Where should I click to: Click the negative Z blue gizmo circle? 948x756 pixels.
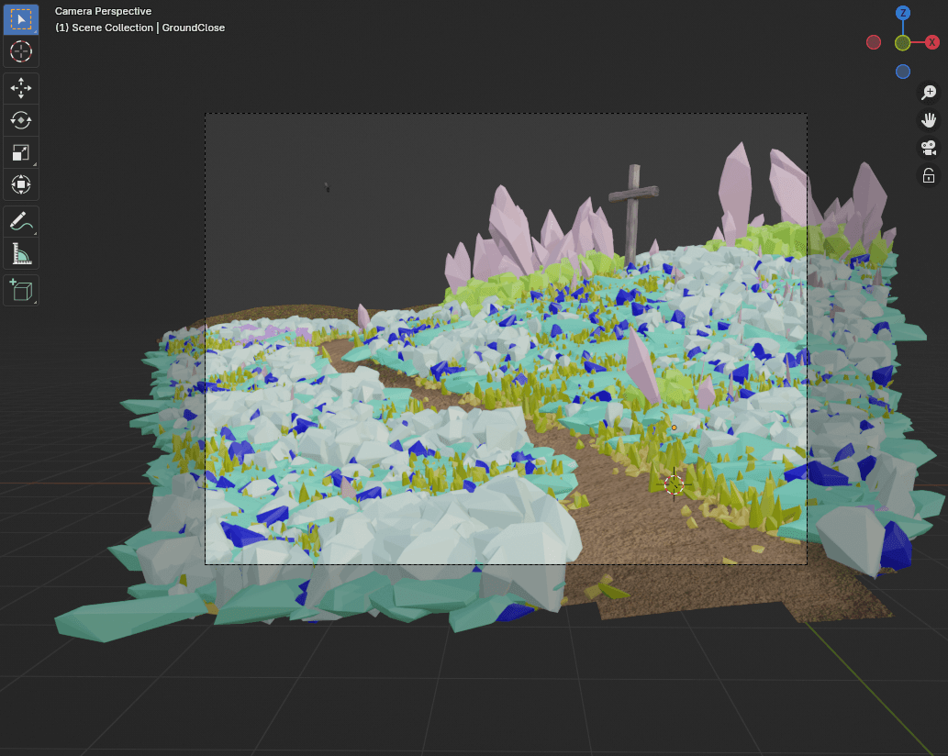(x=903, y=72)
